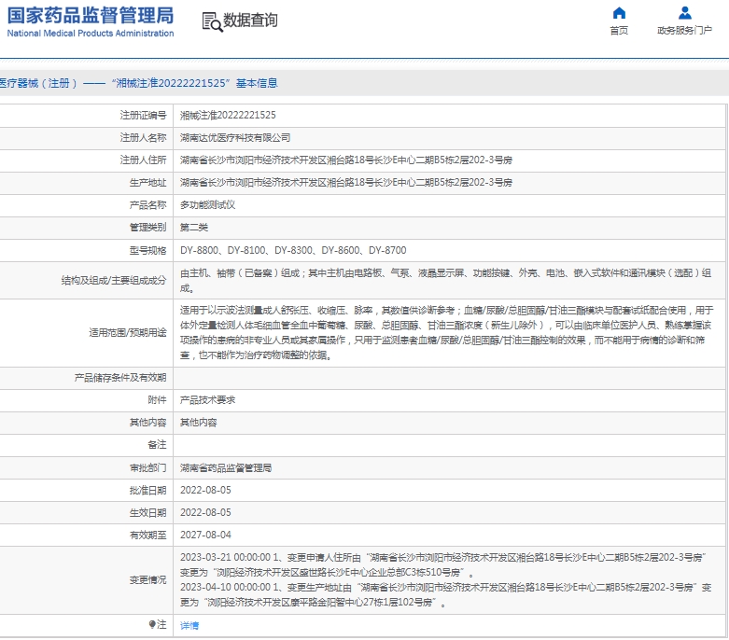Click the 变更情况 row label
This screenshot has height=640, width=729.
[147, 579]
